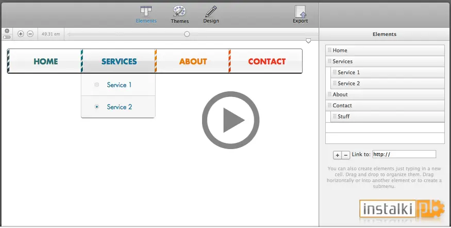This screenshot has height=228, width=451.
Task: Select the Services row in Elements list
Action: (x=385, y=61)
